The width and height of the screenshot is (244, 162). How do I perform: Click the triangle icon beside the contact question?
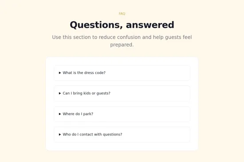[x=60, y=135]
